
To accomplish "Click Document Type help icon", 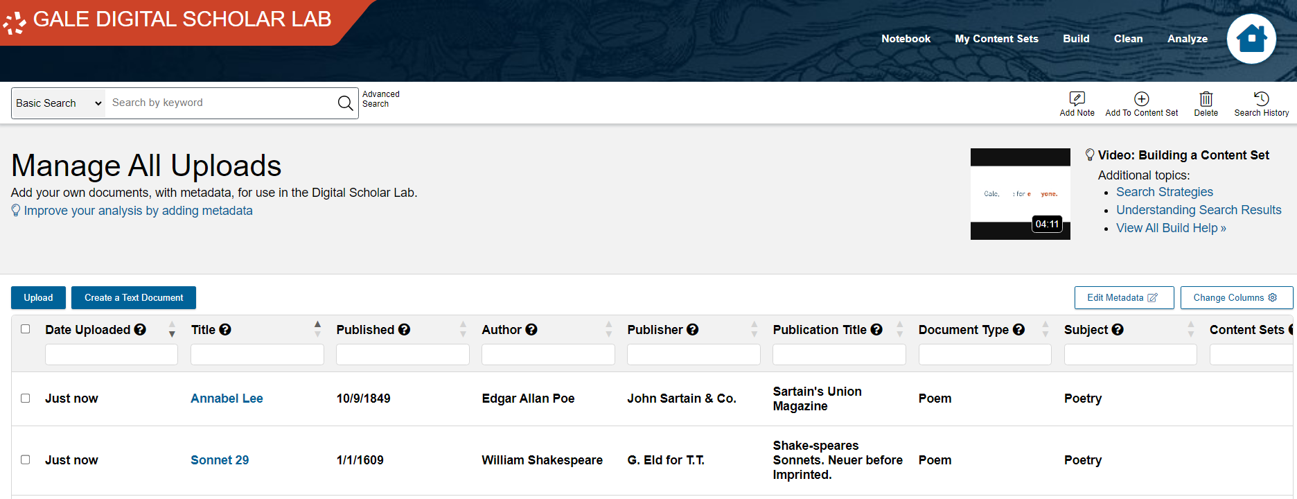I will tap(1018, 330).
